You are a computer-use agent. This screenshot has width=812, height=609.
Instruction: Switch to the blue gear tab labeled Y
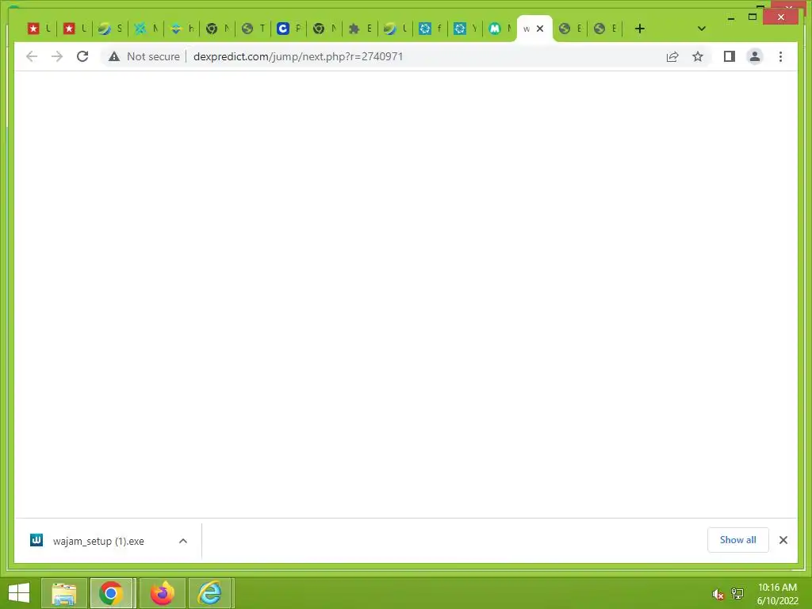click(465, 29)
